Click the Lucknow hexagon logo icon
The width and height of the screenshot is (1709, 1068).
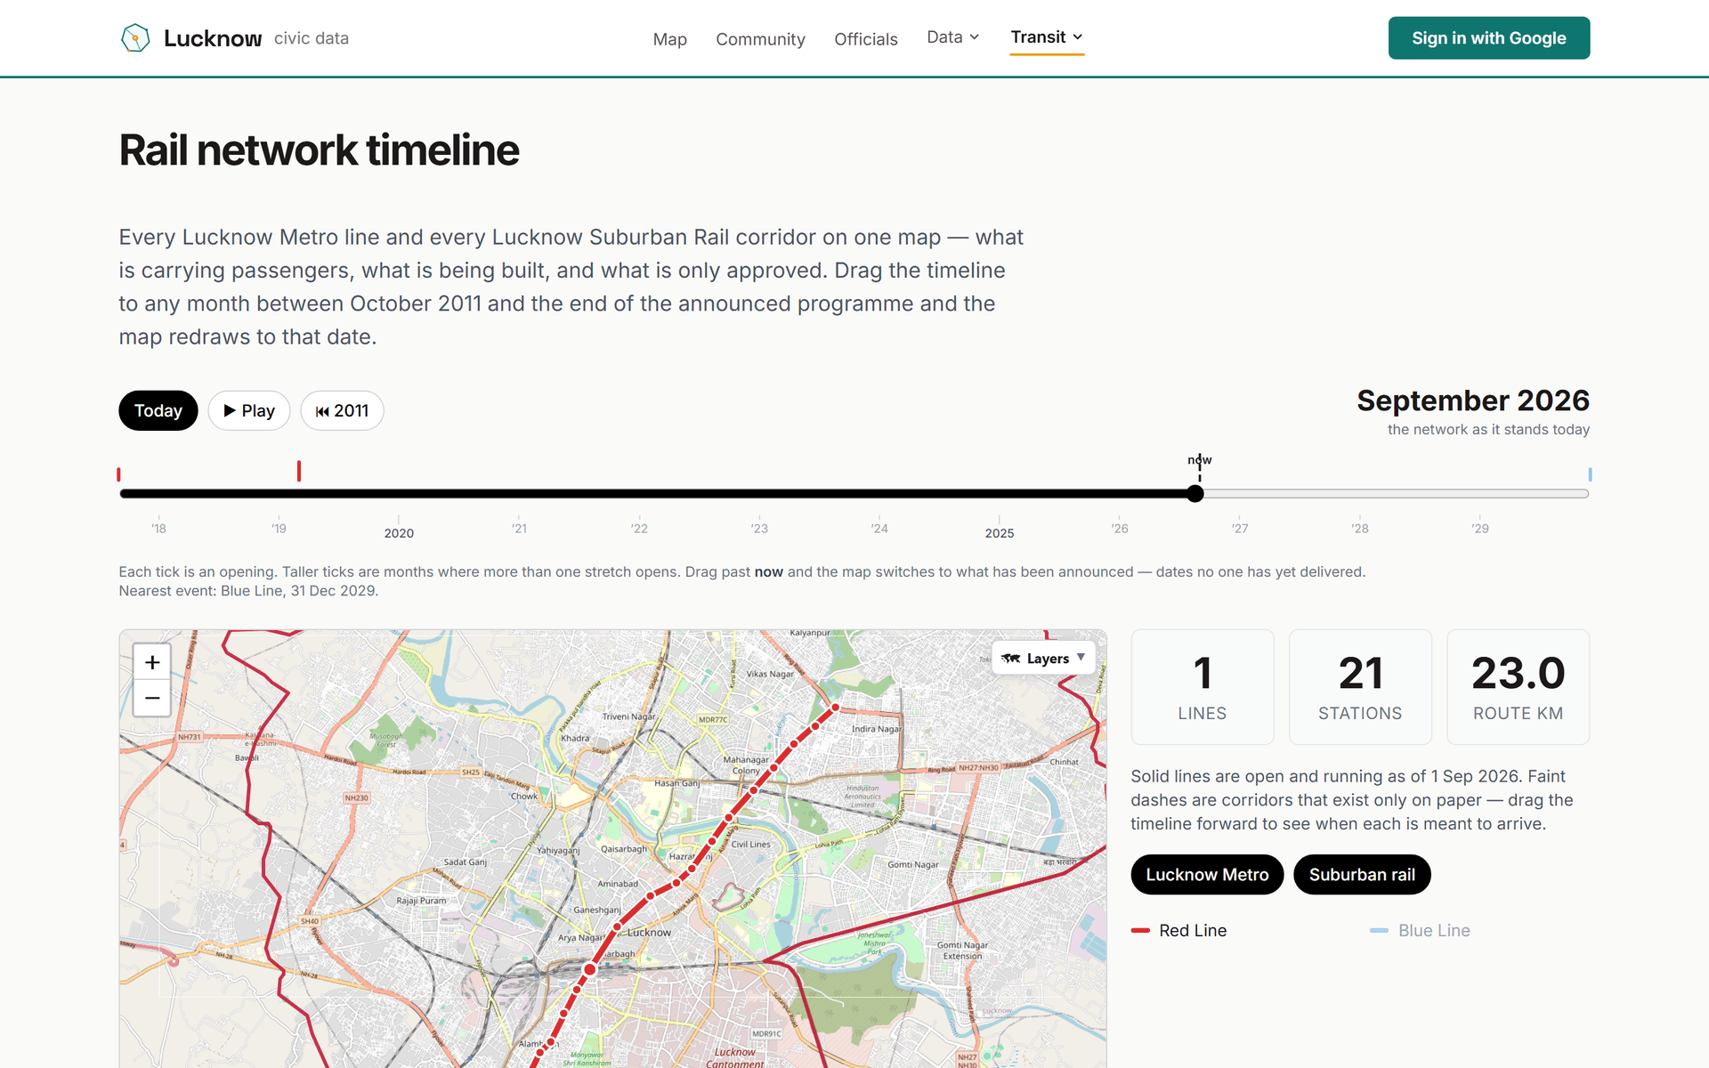click(135, 38)
